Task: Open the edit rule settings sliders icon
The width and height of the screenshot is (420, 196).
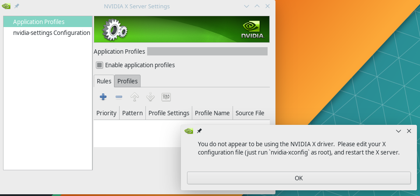Action: click(x=166, y=97)
